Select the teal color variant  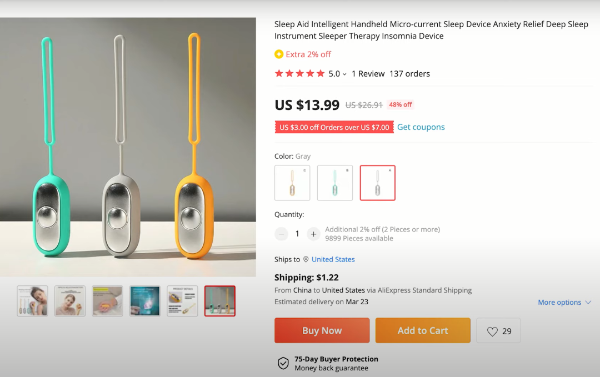pyautogui.click(x=335, y=183)
